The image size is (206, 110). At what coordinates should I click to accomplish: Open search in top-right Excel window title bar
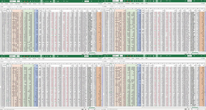(185, 1)
